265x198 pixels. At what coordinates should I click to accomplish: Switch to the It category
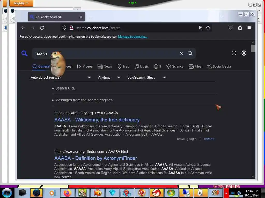(157, 67)
